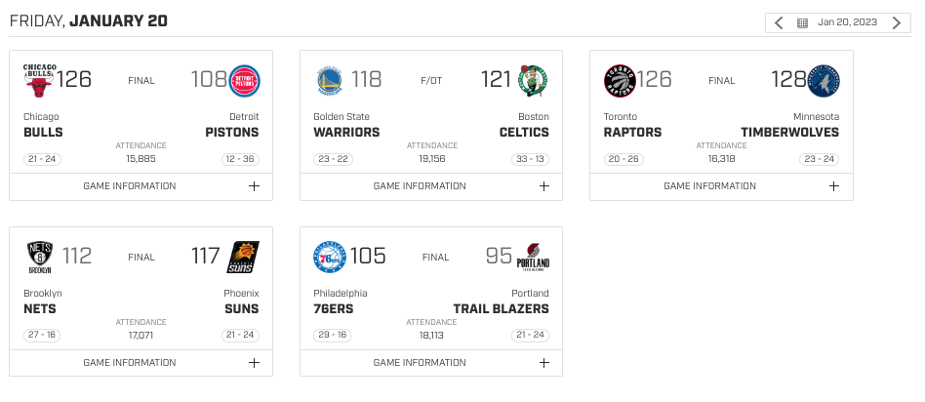Image resolution: width=925 pixels, height=402 pixels.
Task: Open the calendar date picker icon
Action: [802, 23]
